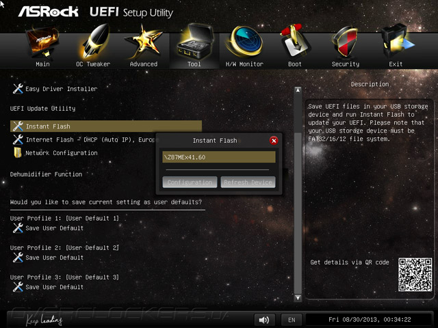Select Dehumidifier Function entry
The width and height of the screenshot is (438, 328).
point(46,174)
